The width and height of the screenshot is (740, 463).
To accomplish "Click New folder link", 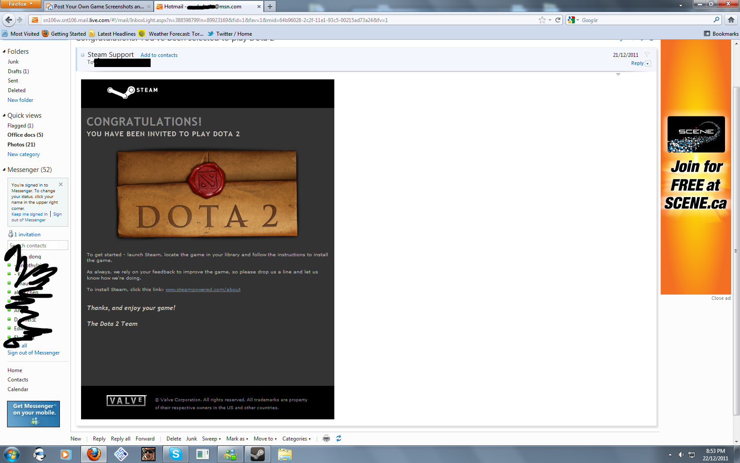I will tap(20, 100).
